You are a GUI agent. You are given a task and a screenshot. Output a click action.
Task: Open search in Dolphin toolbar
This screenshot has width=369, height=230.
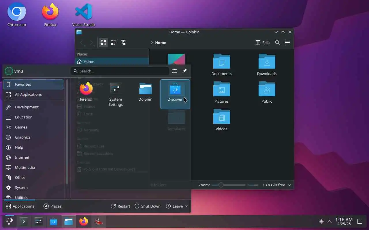click(x=278, y=43)
